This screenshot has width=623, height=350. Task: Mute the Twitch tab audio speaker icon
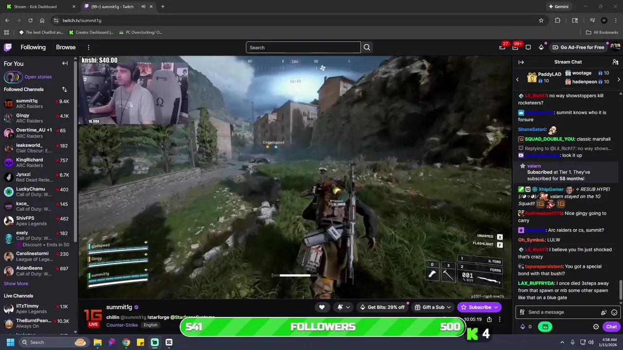[x=143, y=7]
